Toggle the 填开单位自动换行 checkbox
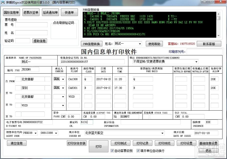Image resolution: width=227 pixels, height=159 pixels. [138, 151]
